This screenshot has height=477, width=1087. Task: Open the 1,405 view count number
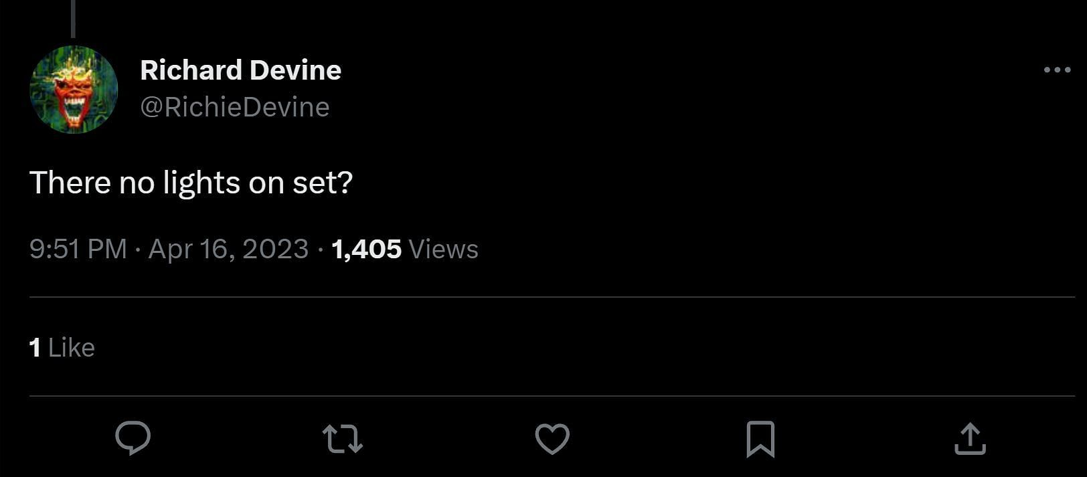coord(366,249)
